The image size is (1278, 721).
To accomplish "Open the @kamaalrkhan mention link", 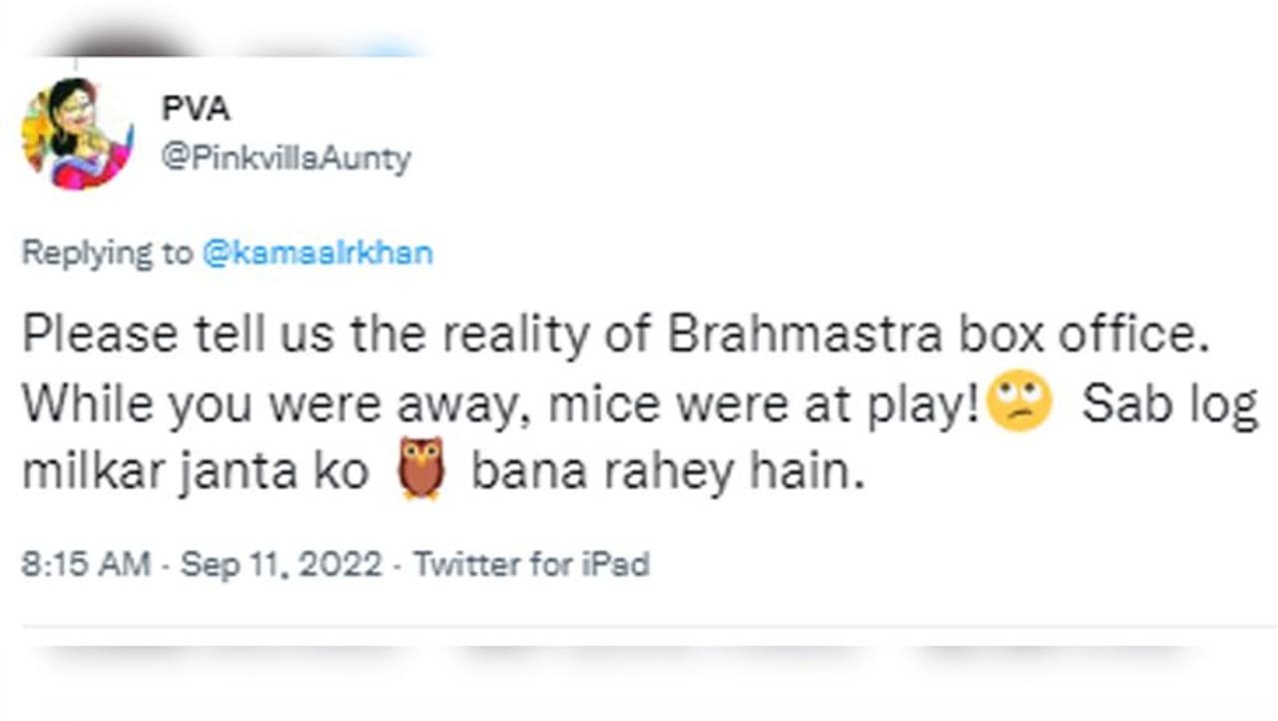I will click(318, 253).
